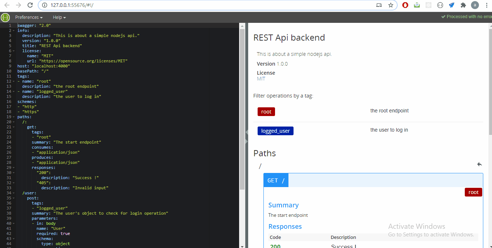
Task: Click the 'Description' column header in responses table
Action: [x=343, y=237]
